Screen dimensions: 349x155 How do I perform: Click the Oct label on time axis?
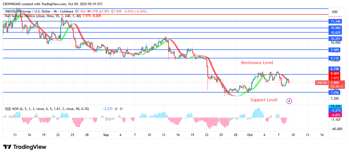click(x=250, y=135)
